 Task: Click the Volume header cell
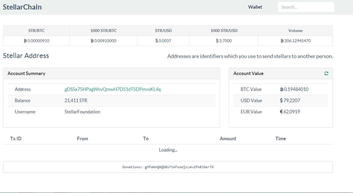(295, 31)
